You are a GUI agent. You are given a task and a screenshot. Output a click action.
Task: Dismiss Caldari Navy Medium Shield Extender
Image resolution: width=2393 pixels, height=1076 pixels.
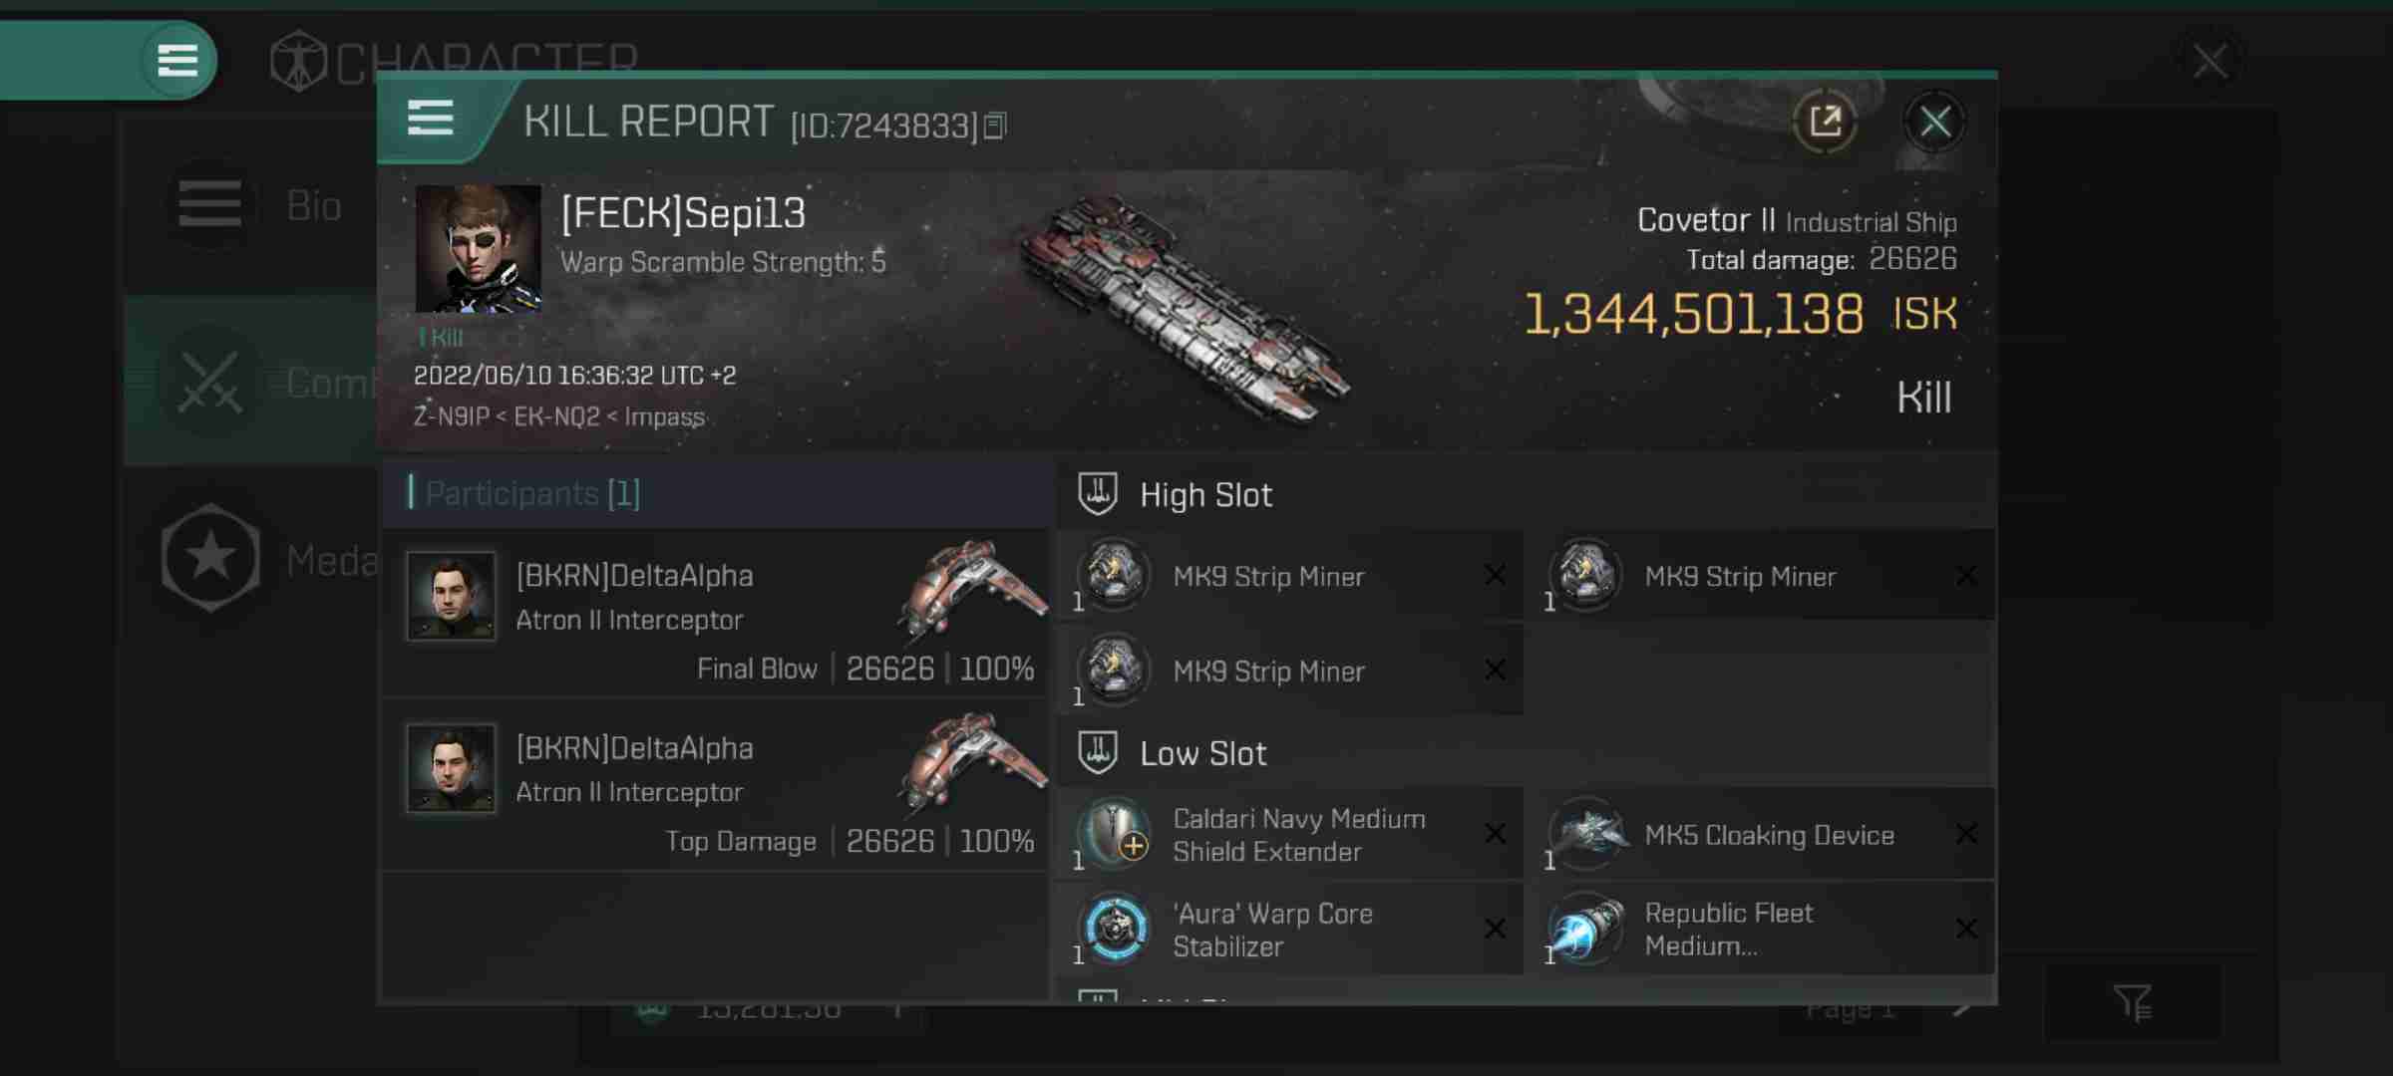coord(1496,834)
